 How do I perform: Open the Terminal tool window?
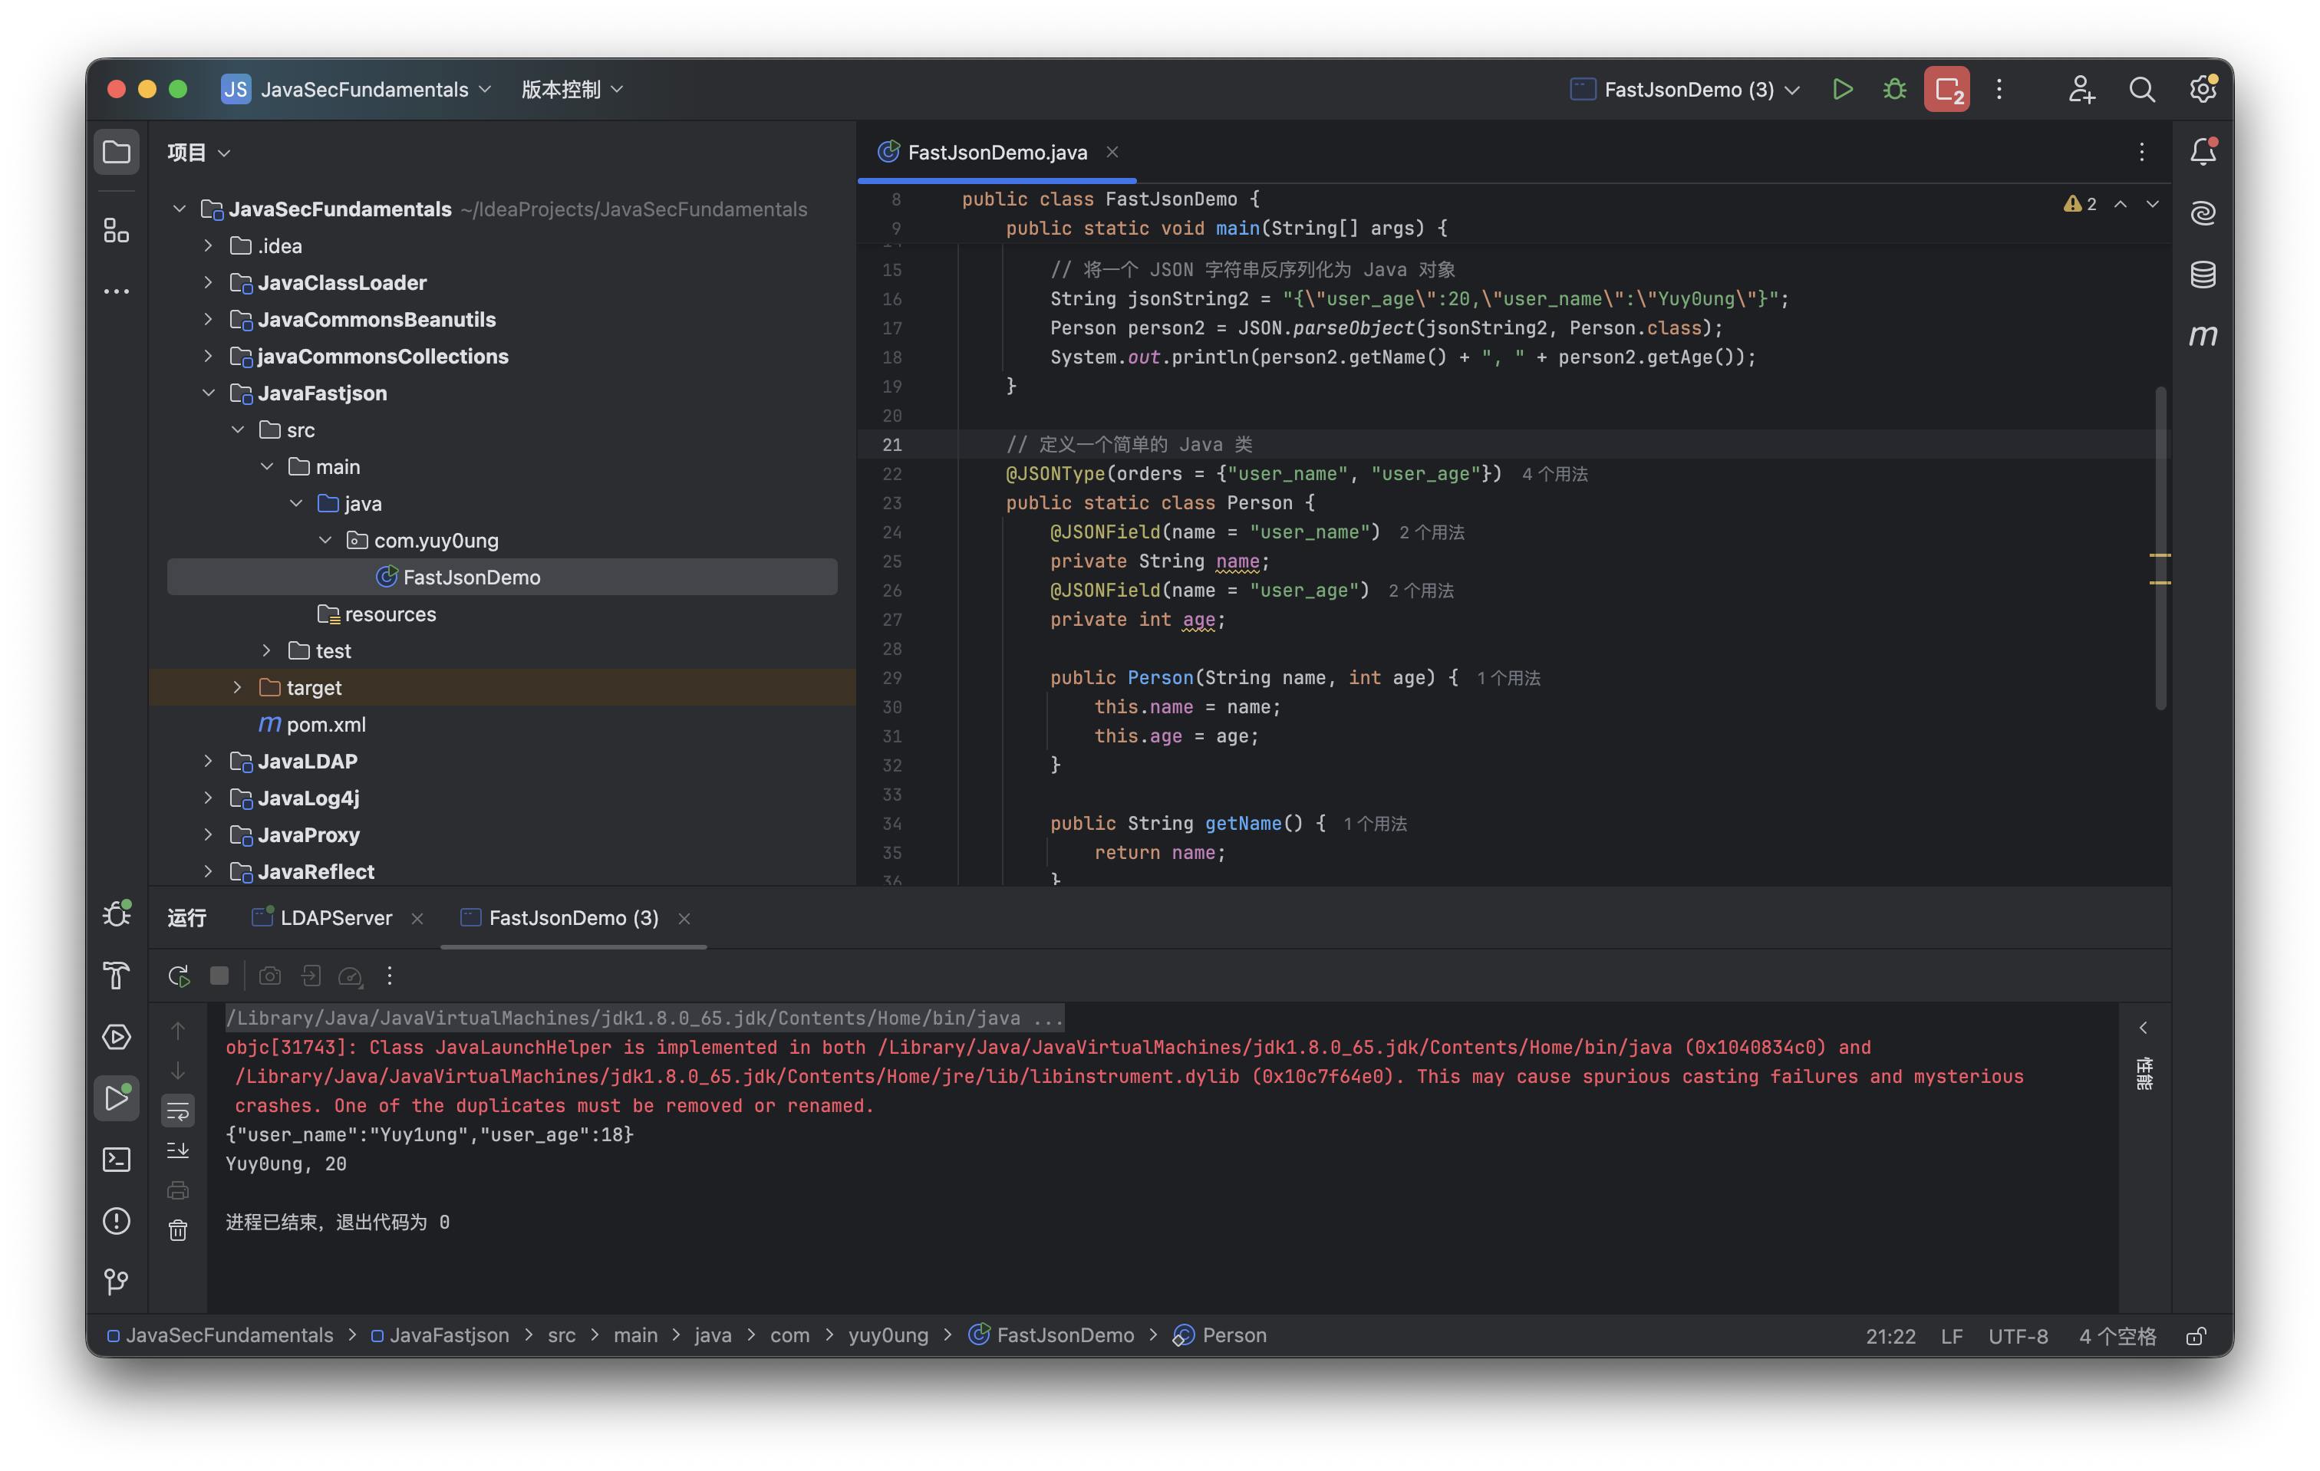tap(117, 1159)
